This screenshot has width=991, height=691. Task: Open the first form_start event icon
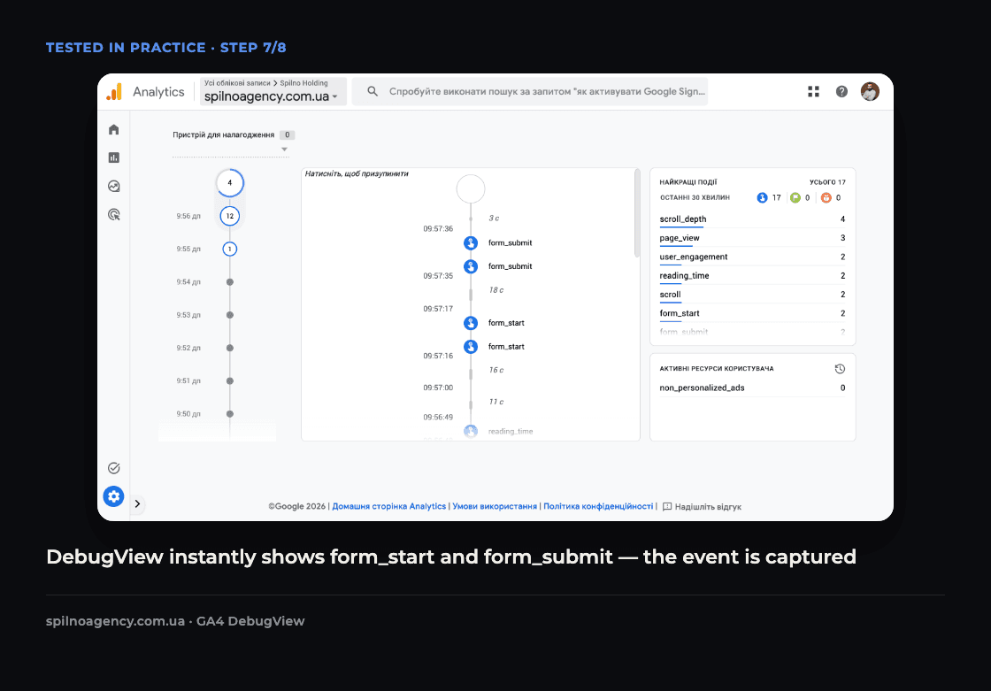(x=470, y=323)
